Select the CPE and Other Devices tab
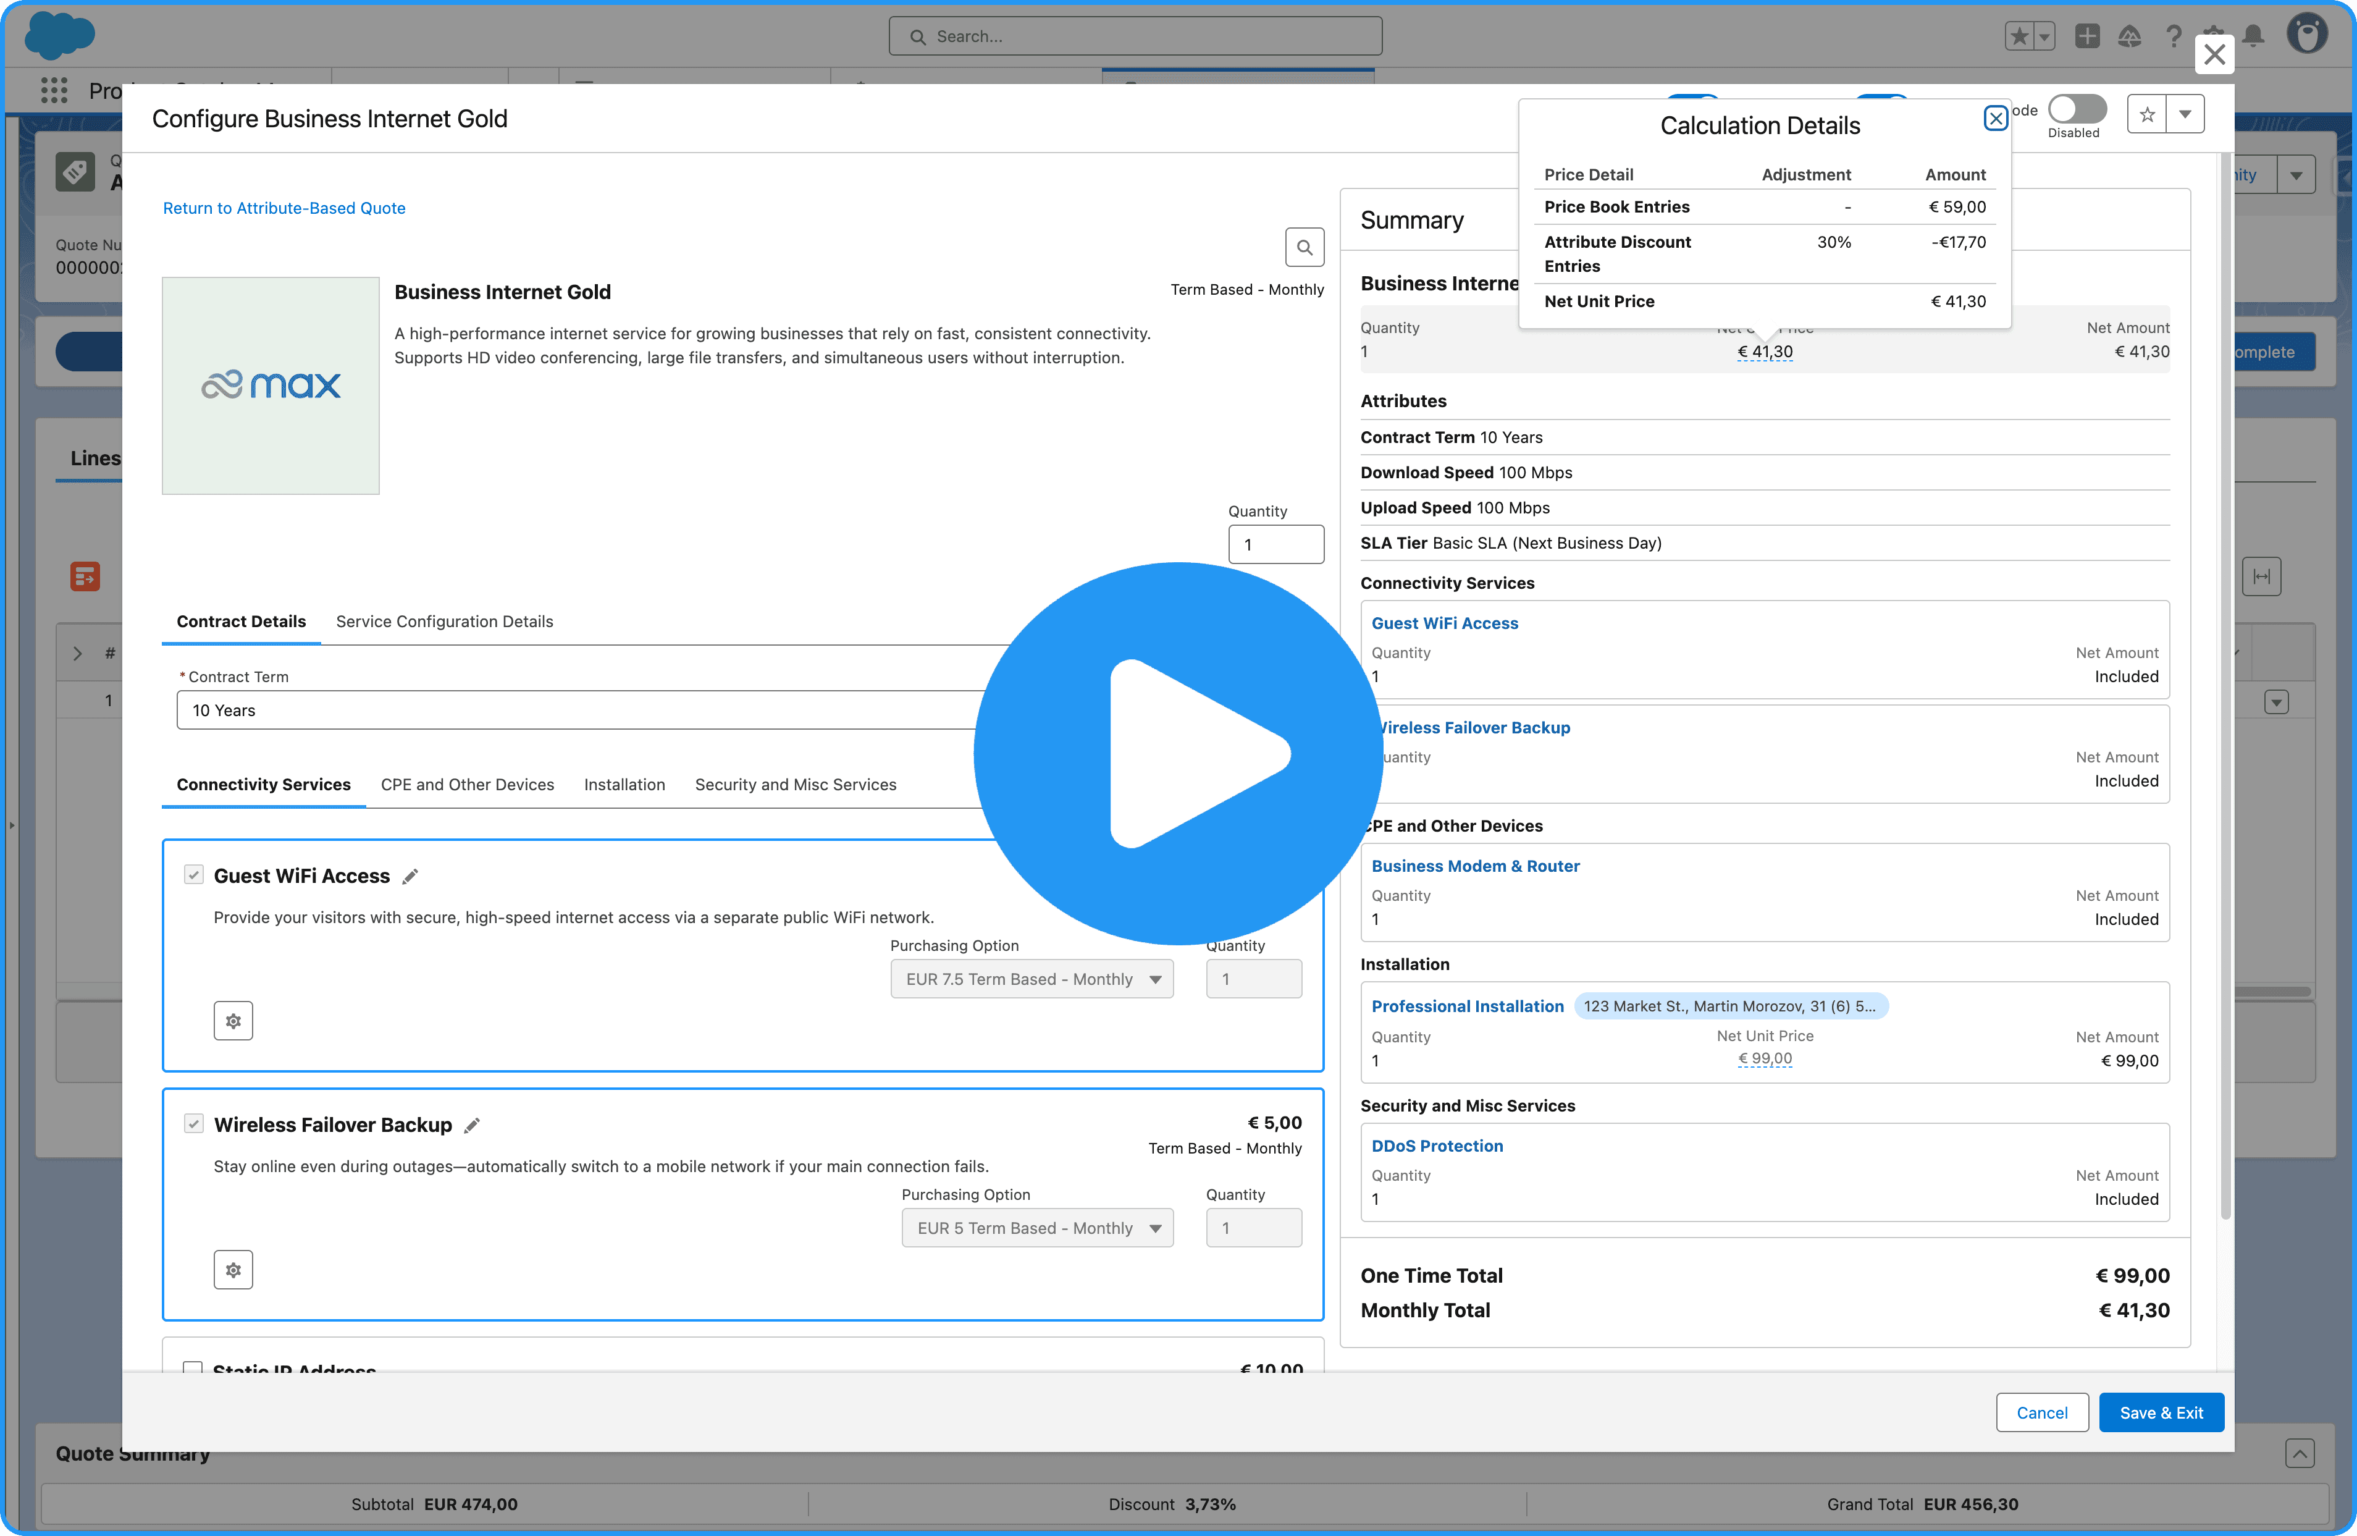 pyautogui.click(x=468, y=784)
